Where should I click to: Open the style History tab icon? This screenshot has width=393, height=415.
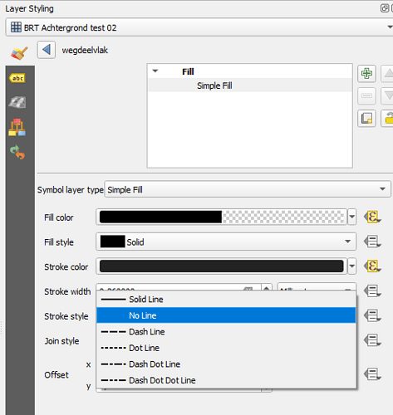(x=17, y=153)
